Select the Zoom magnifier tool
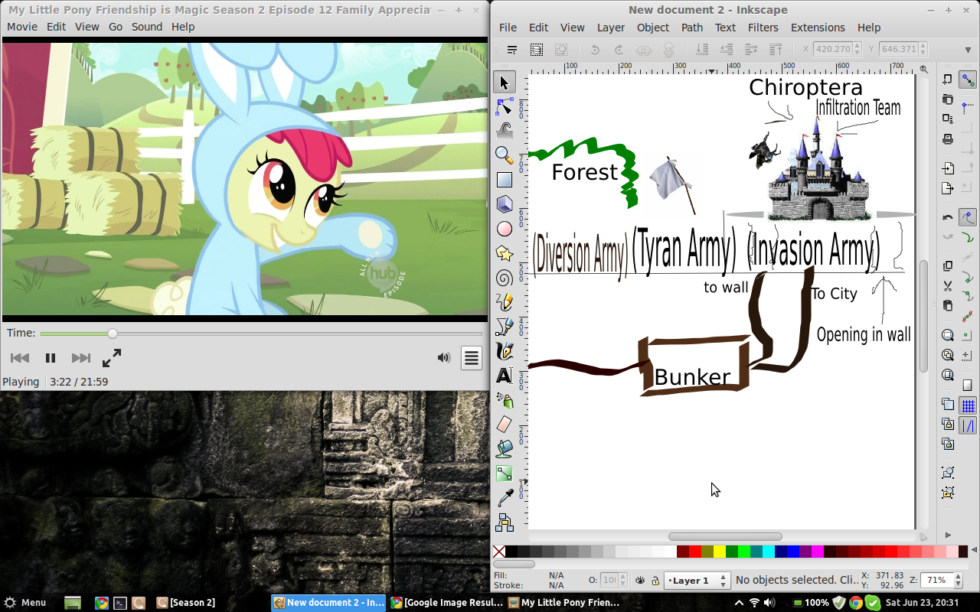Image resolution: width=980 pixels, height=612 pixels. click(x=505, y=155)
